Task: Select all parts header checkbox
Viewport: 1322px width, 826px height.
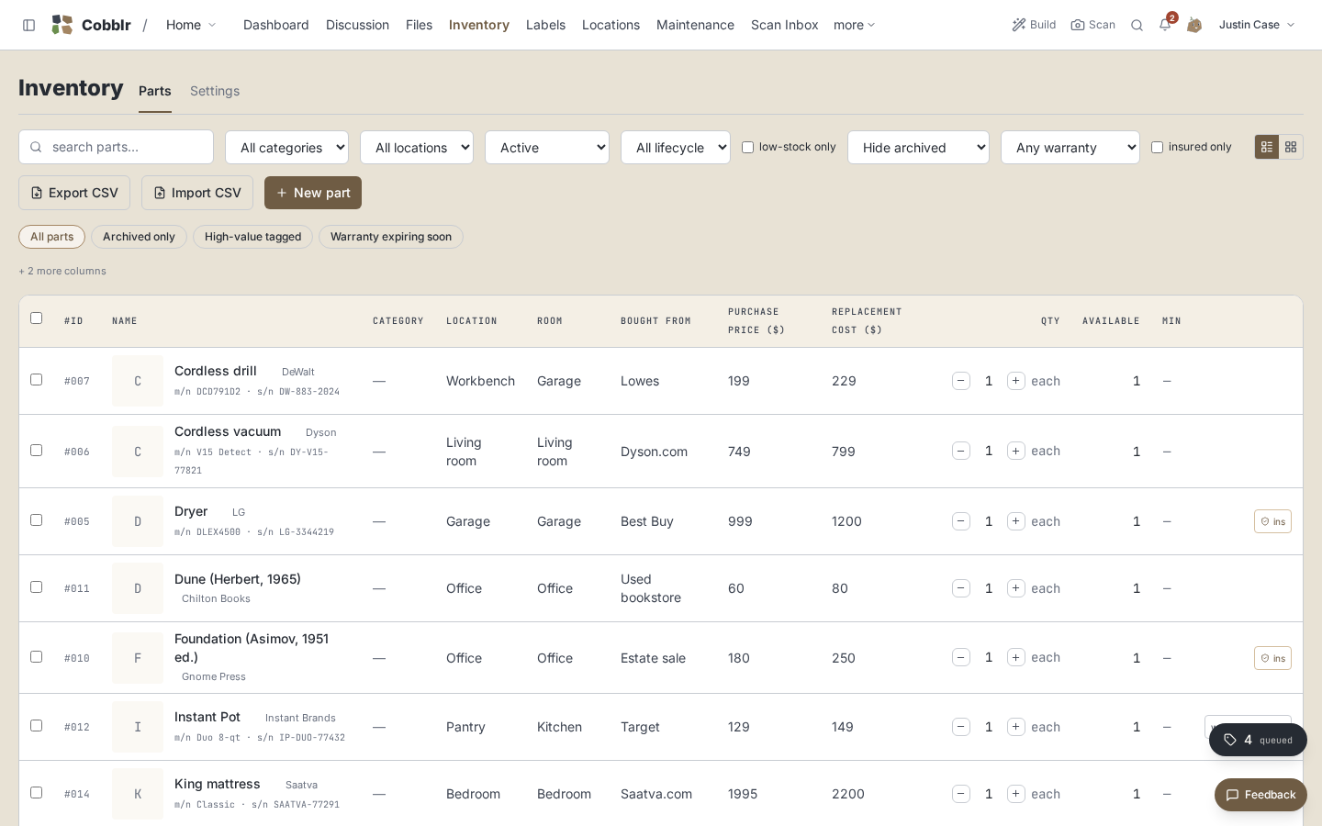Action: pyautogui.click(x=37, y=318)
